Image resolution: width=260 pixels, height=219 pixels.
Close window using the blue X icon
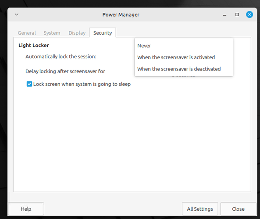[x=249, y=14]
